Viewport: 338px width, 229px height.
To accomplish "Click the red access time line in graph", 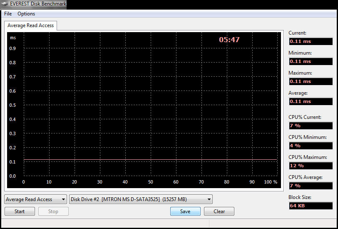I will 150,159.
